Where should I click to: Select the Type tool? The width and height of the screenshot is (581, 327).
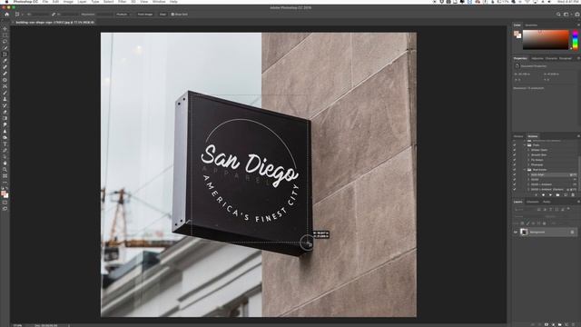(x=5, y=144)
